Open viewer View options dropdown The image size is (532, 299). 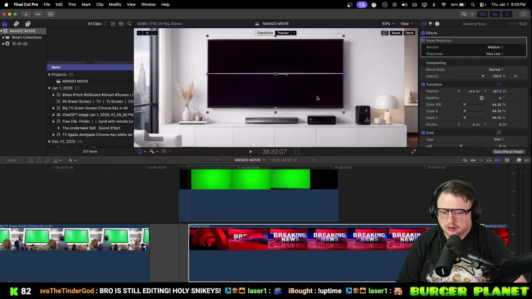pyautogui.click(x=406, y=24)
